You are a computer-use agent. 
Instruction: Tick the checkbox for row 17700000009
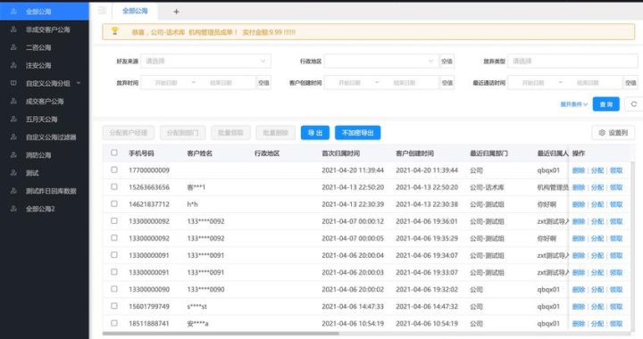point(114,169)
